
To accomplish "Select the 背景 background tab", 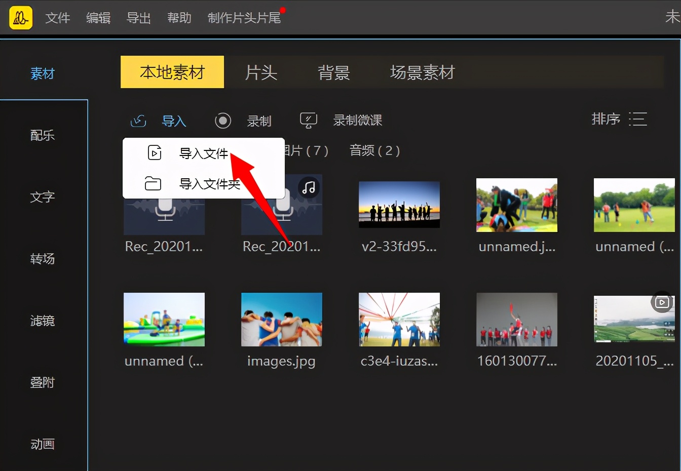I will click(334, 72).
